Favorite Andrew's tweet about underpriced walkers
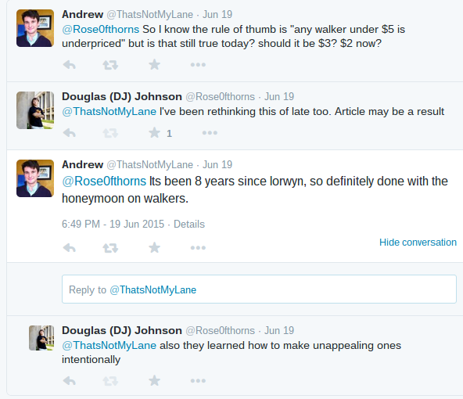The width and height of the screenshot is (463, 399). 154,64
